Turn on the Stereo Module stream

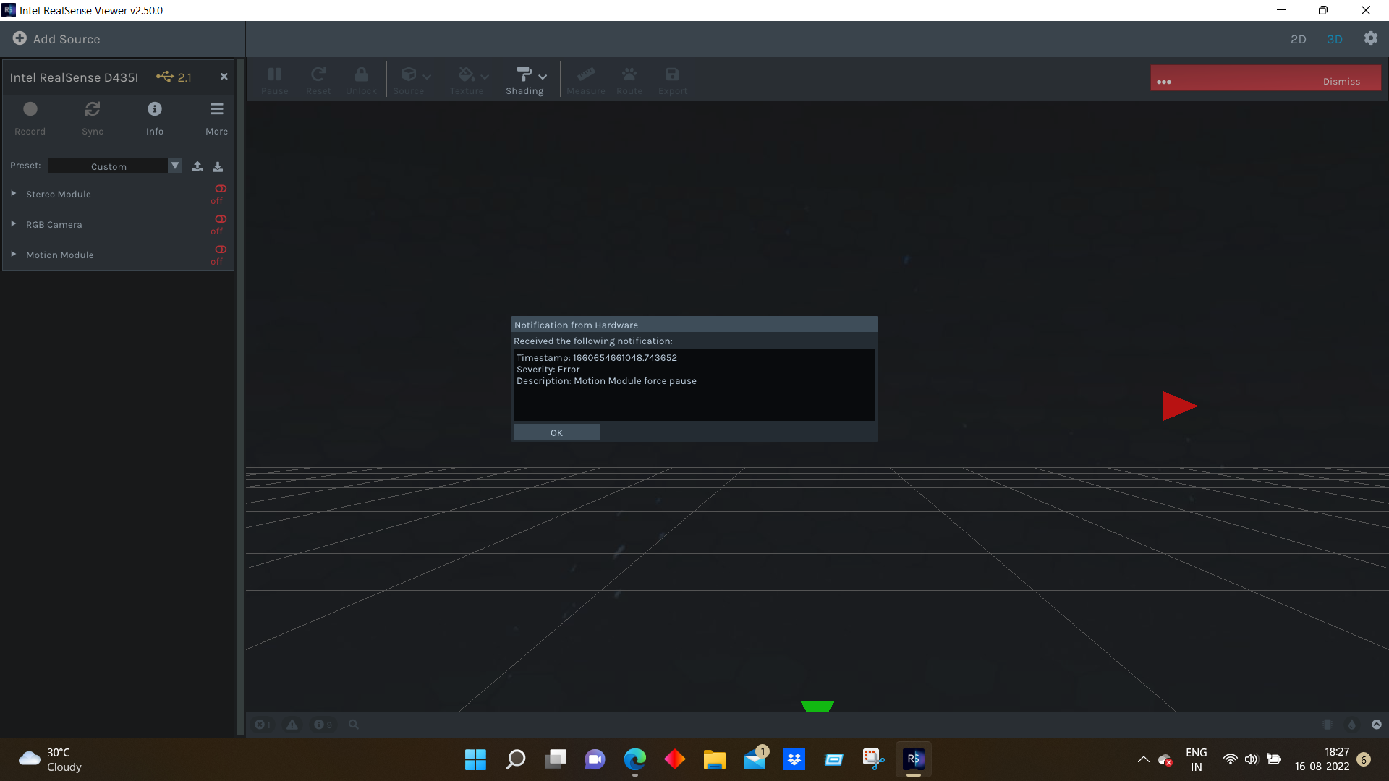[219, 188]
